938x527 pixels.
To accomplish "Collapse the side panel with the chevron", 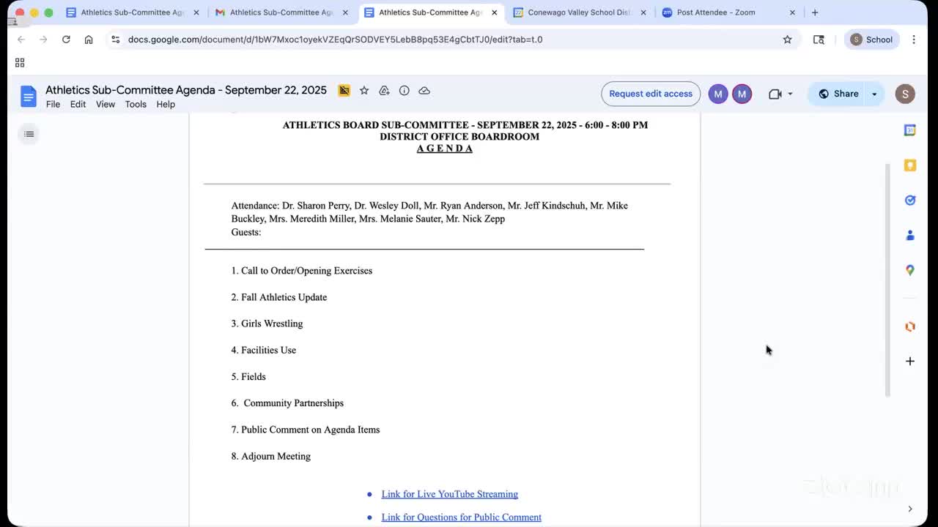I will [x=910, y=509].
